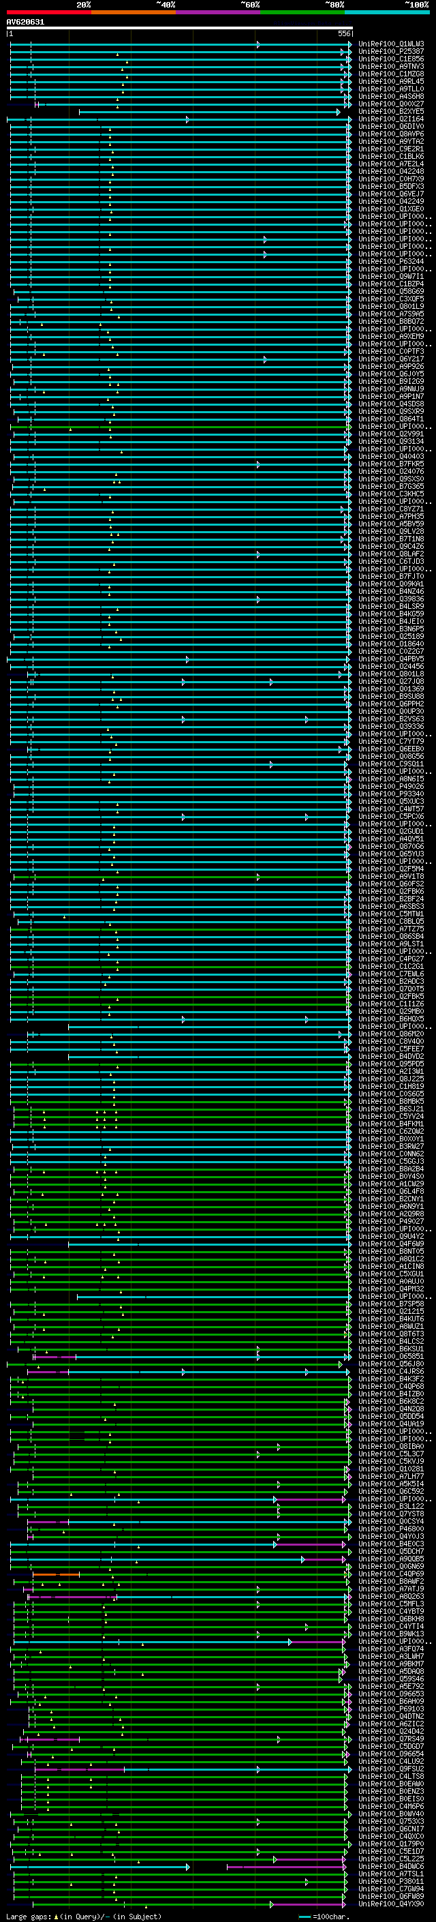
Task: Click the UniRef100_Q2I164 hit label
Action: point(390,119)
